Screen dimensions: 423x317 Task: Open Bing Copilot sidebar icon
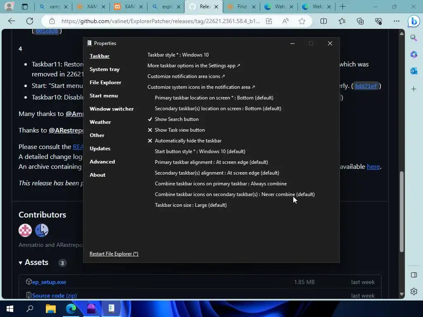coord(413,21)
